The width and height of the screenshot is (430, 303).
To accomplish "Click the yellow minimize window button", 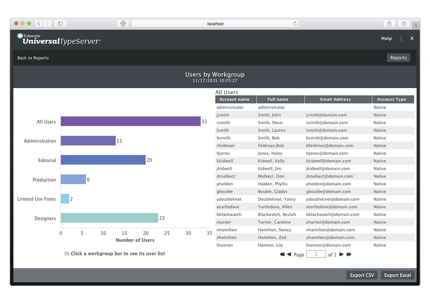I will (x=22, y=24).
